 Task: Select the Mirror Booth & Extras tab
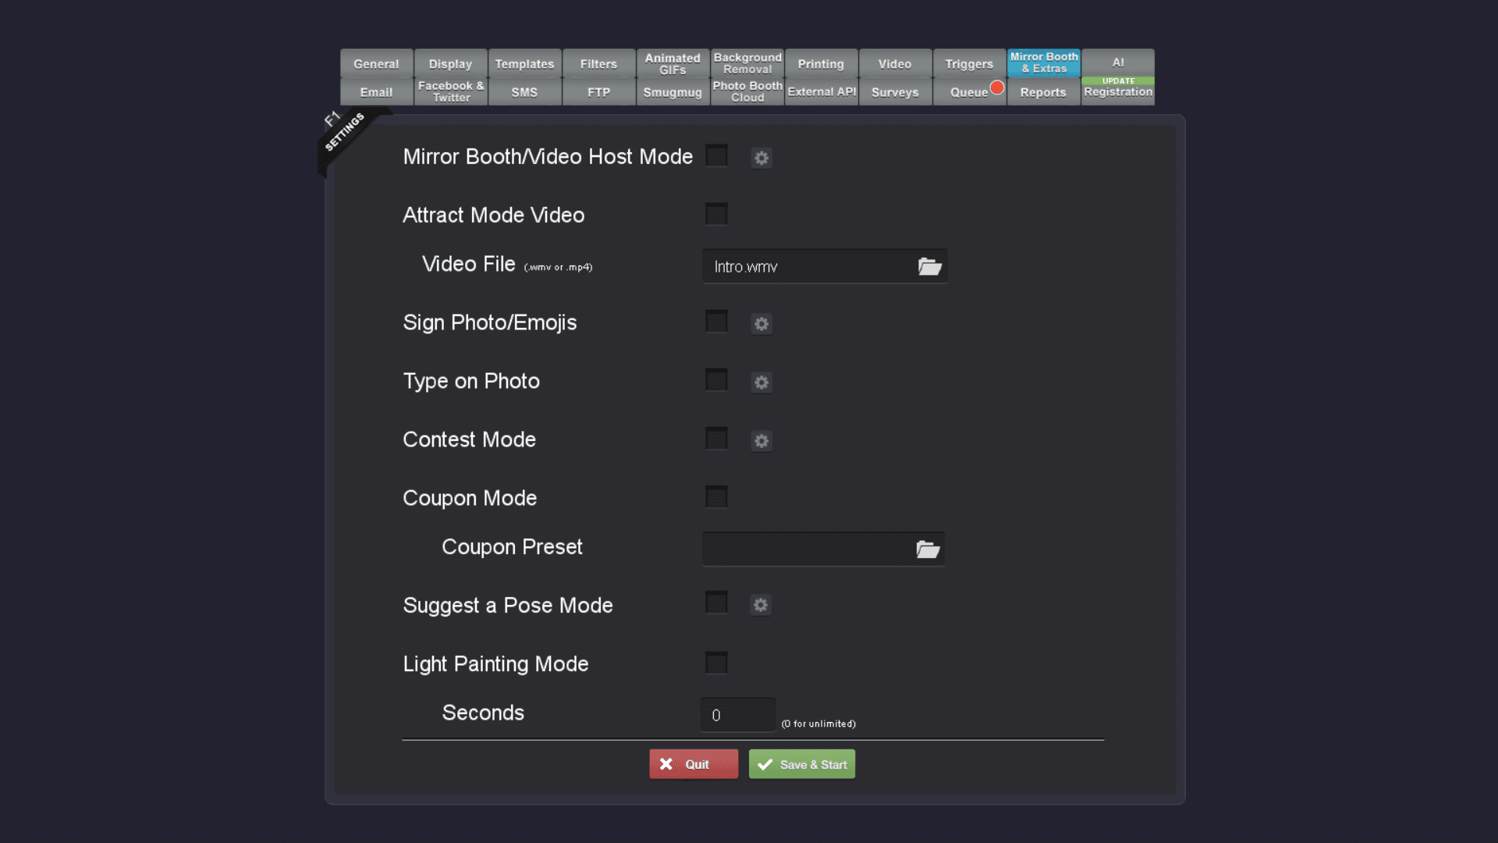pos(1044,63)
